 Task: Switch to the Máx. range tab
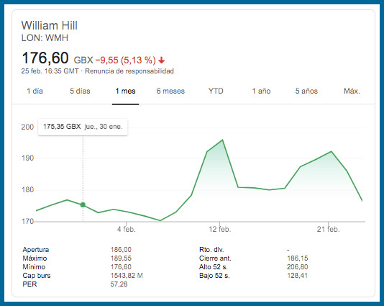point(352,91)
